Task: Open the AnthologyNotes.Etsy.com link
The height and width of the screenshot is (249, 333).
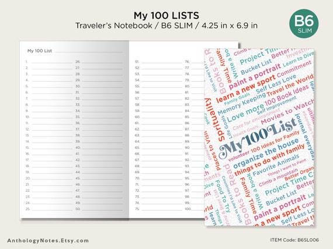Action: point(48,241)
